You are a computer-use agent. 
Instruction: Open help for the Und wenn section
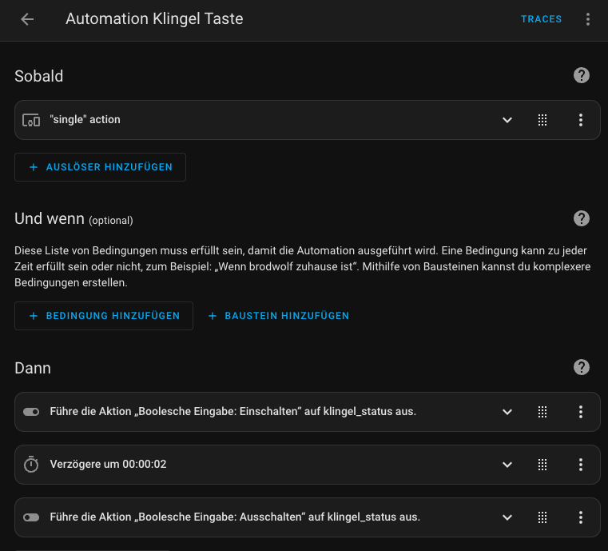pyautogui.click(x=582, y=218)
